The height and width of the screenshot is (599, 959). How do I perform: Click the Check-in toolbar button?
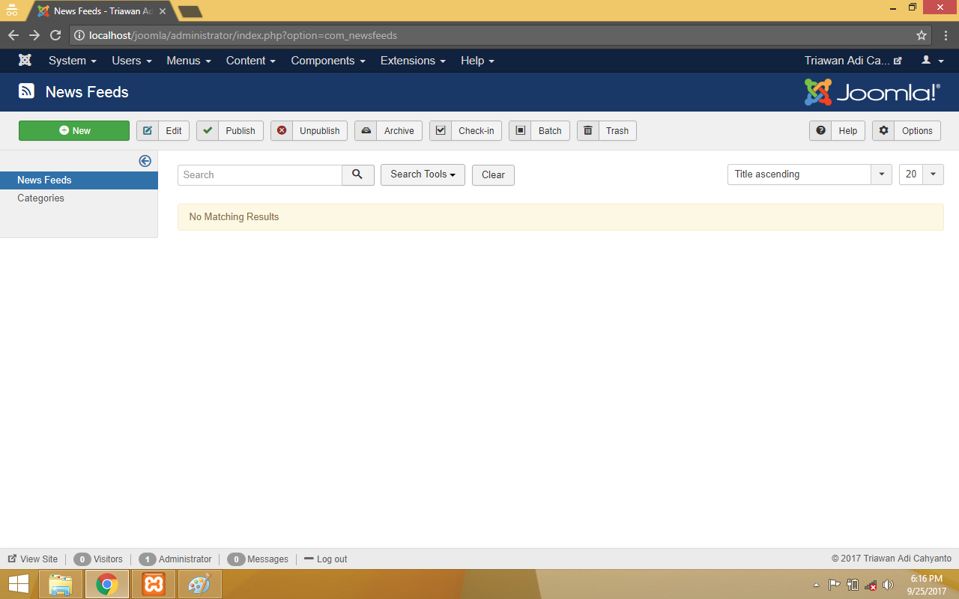(x=465, y=130)
